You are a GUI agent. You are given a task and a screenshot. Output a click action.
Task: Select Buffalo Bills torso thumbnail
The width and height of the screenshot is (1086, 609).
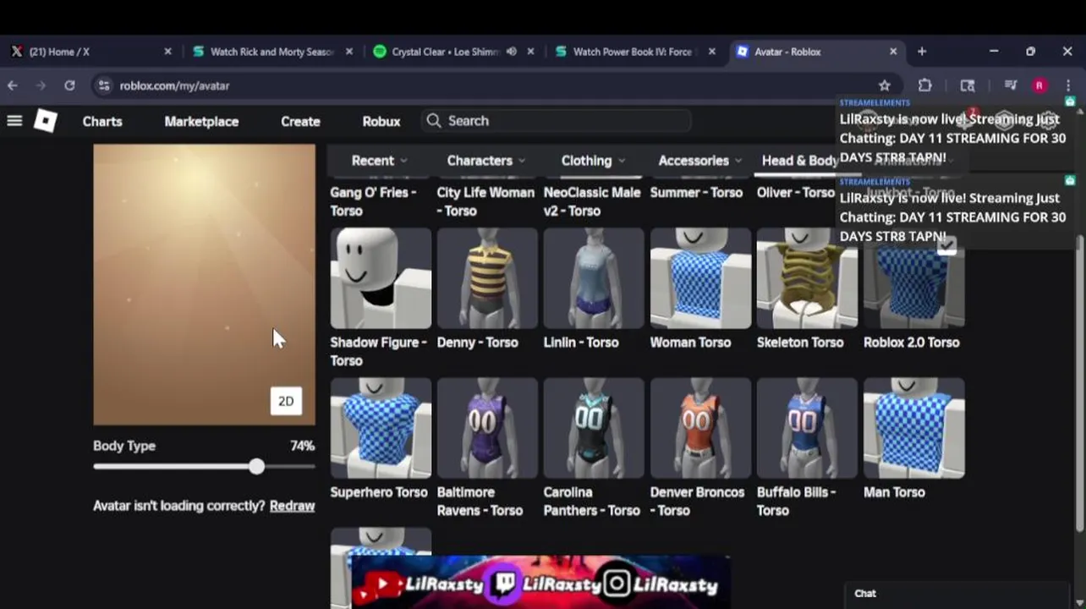pos(807,428)
